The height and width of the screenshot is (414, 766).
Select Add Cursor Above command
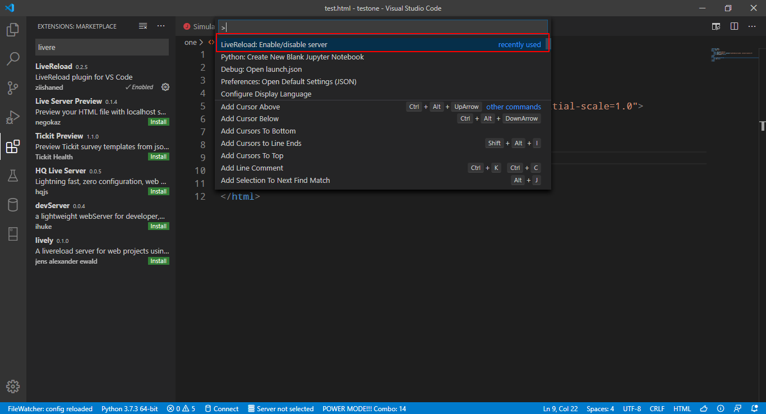(x=382, y=107)
